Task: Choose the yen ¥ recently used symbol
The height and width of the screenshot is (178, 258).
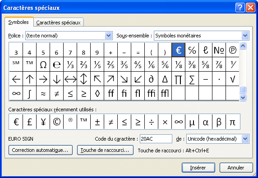Action: point(43,122)
